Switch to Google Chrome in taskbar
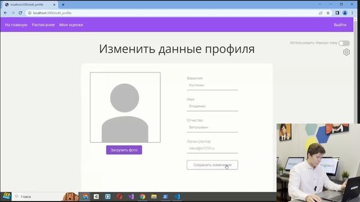This screenshot has height=202, width=360. point(142,196)
